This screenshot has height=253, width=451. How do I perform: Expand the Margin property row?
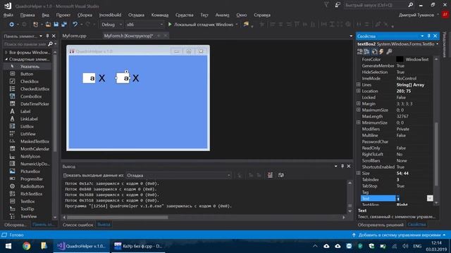coord(359,103)
